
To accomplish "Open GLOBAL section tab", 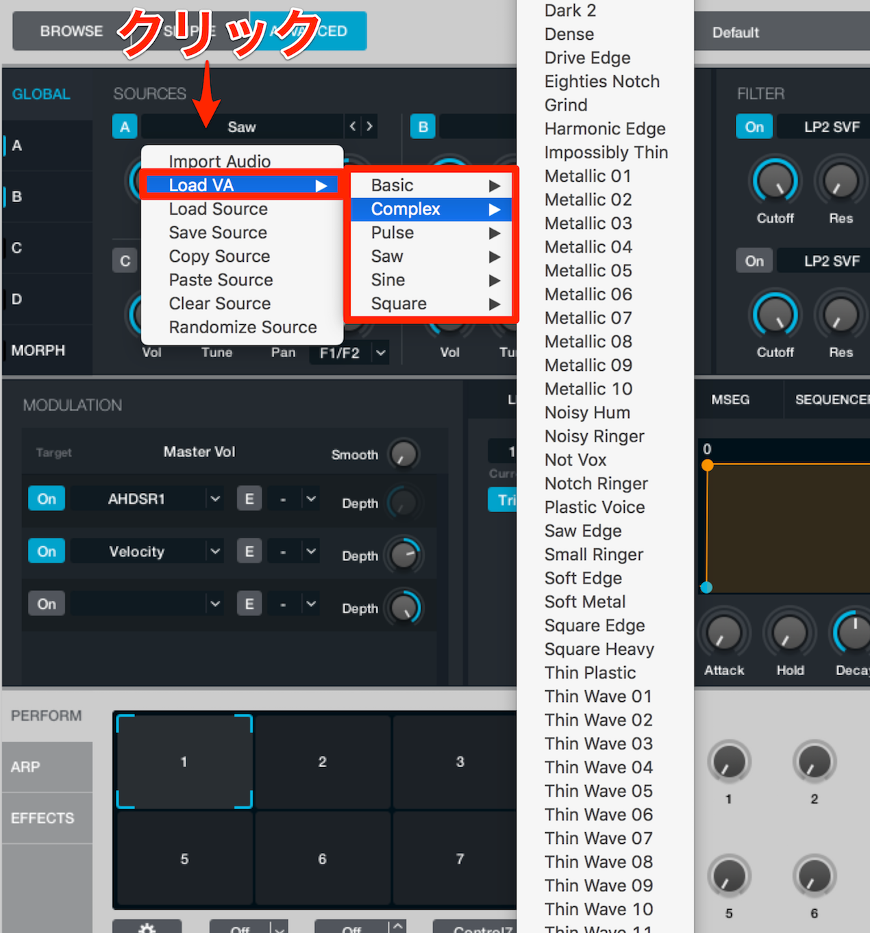I will (x=41, y=94).
